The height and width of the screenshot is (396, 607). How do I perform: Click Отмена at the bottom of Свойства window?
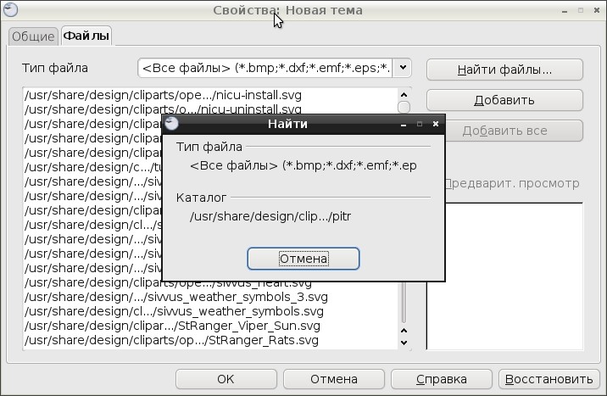(x=334, y=379)
